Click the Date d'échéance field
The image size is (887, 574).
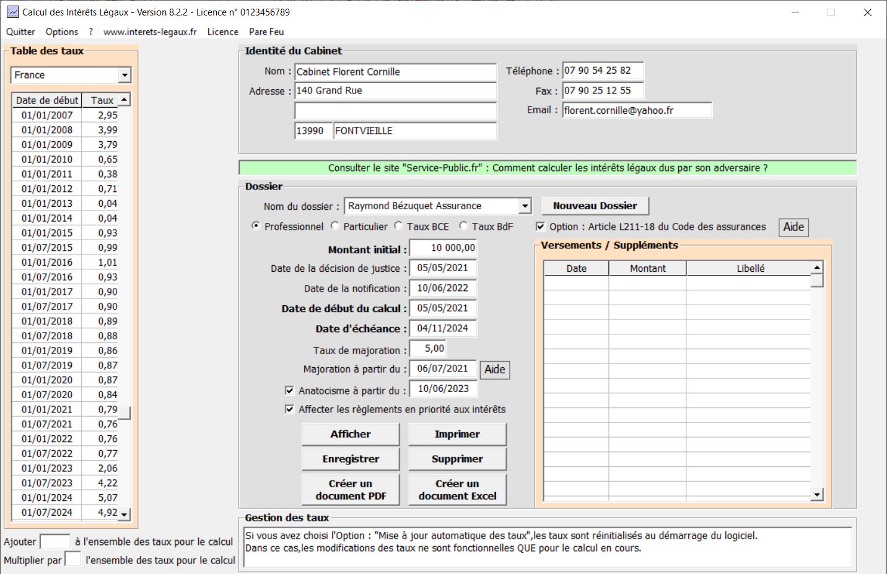click(443, 328)
